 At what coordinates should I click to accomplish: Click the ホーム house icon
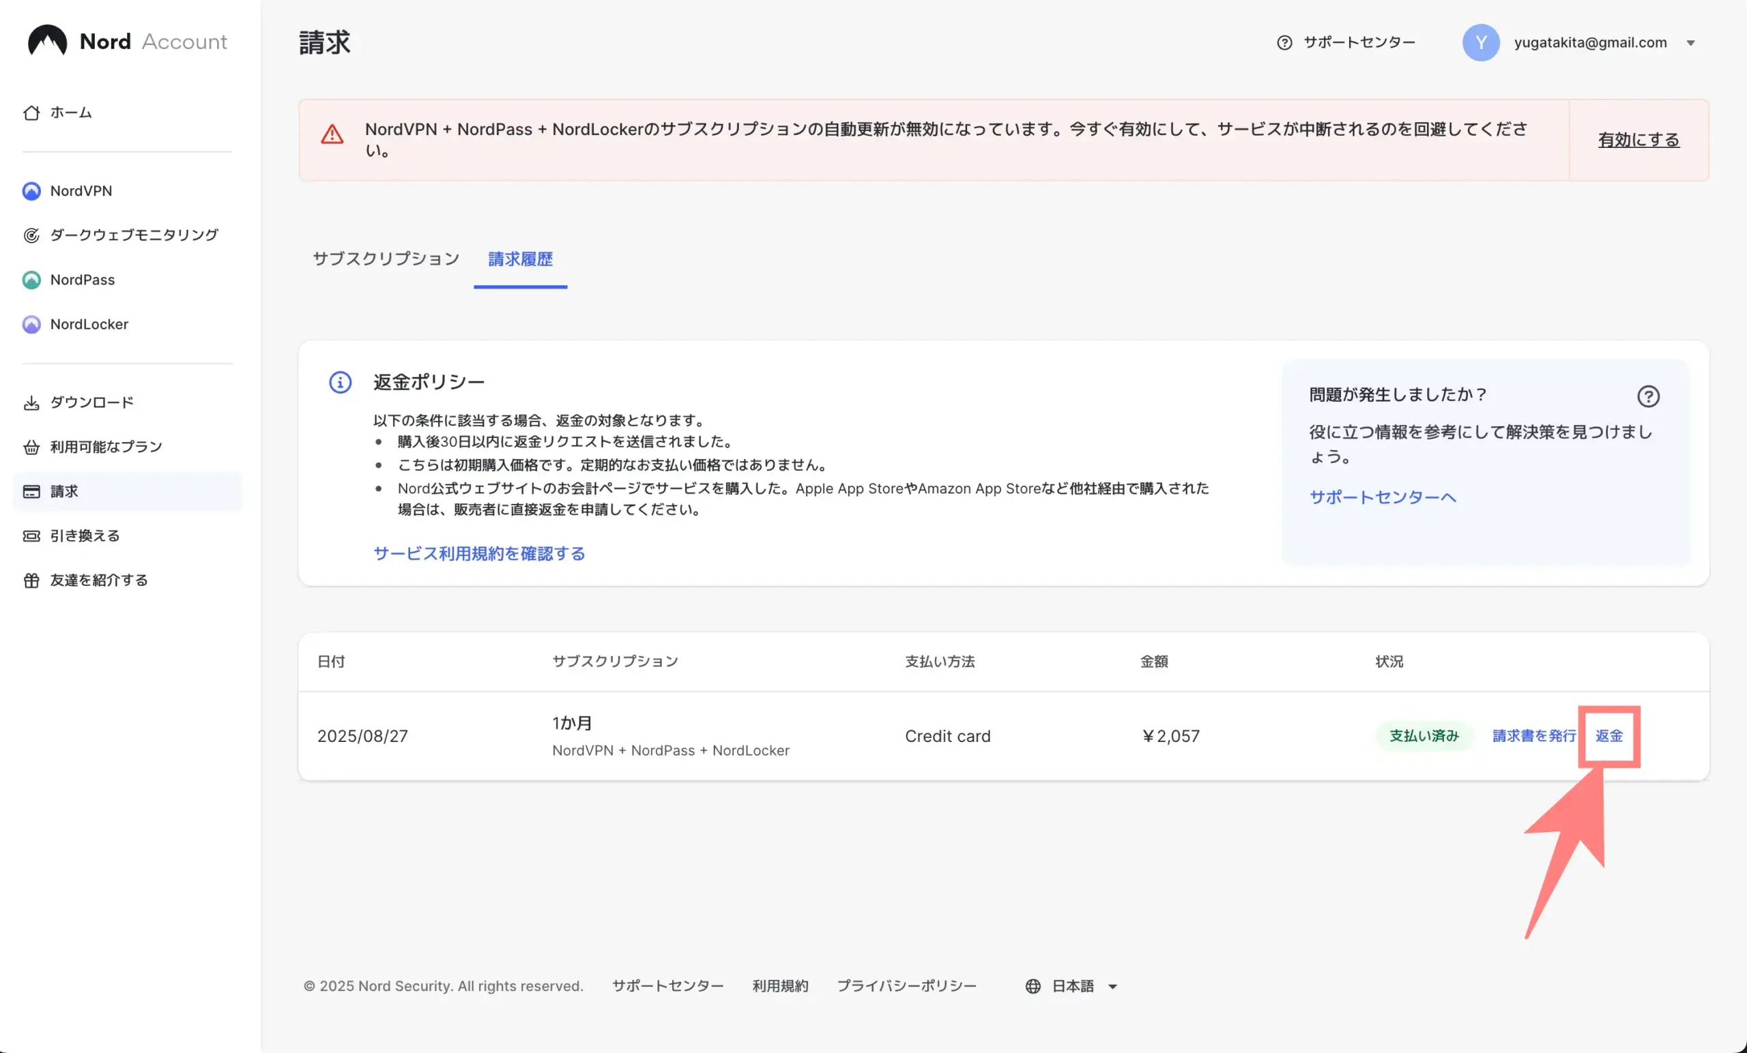pos(31,113)
